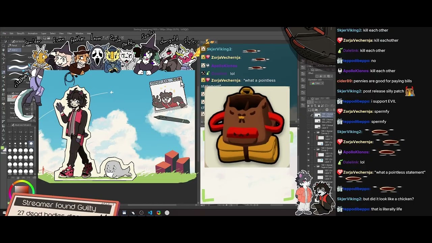Collapse the Canvas 3 layer folder
The width and height of the screenshot is (432, 243).
tap(315, 132)
